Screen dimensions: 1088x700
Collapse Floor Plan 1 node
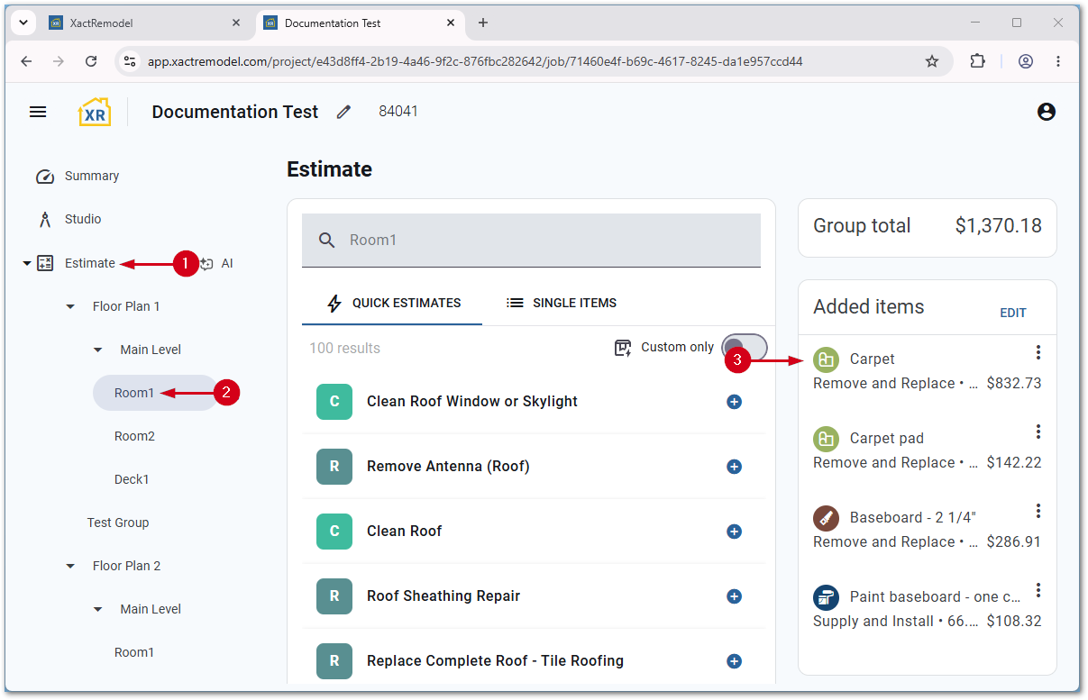click(71, 306)
